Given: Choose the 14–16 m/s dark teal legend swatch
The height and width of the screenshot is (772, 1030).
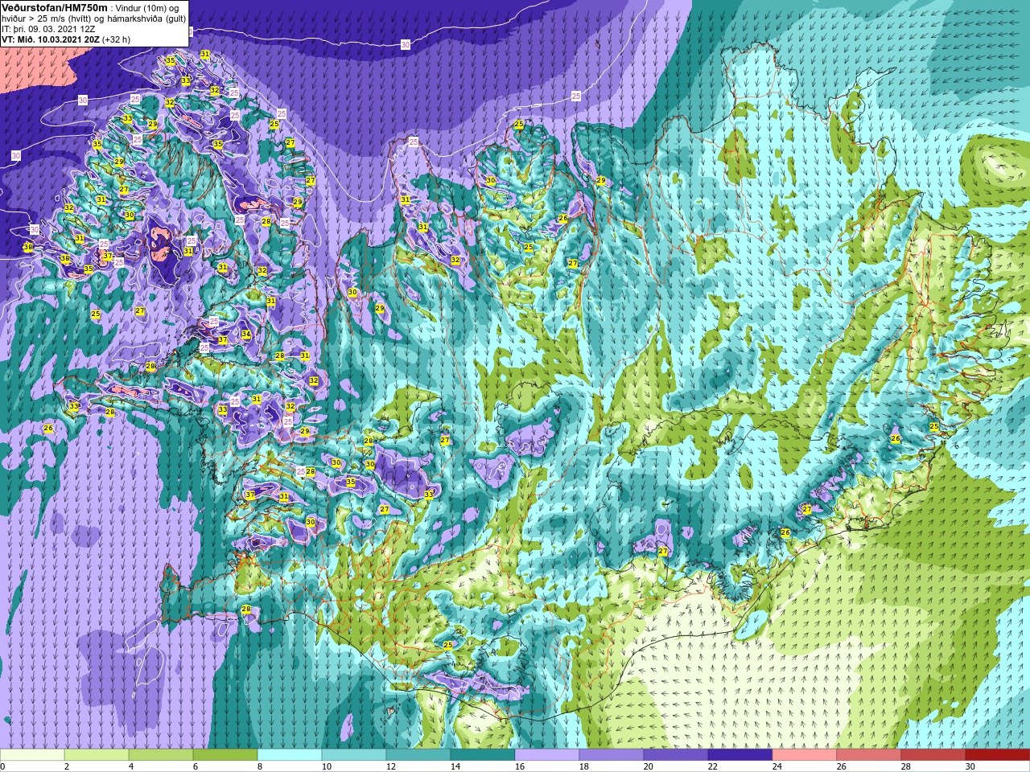Looking at the screenshot, I should coord(483,755).
